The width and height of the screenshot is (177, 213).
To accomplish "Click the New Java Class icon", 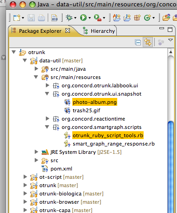I will pos(147,18).
